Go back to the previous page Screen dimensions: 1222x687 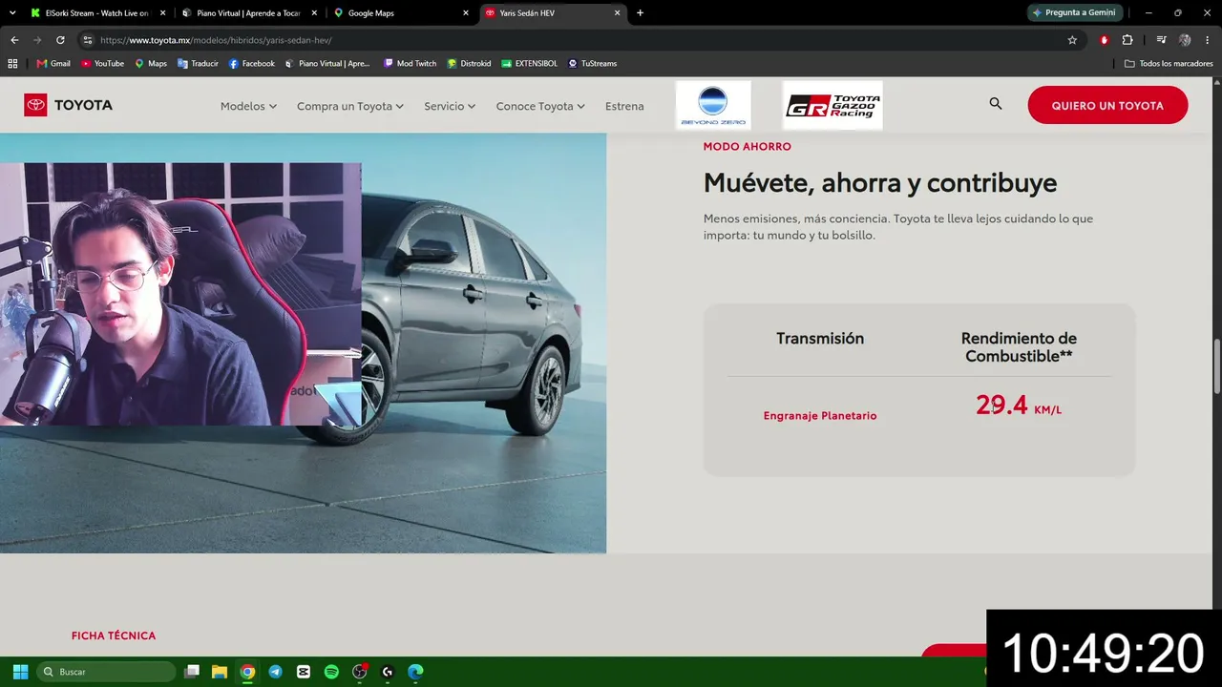coord(14,40)
